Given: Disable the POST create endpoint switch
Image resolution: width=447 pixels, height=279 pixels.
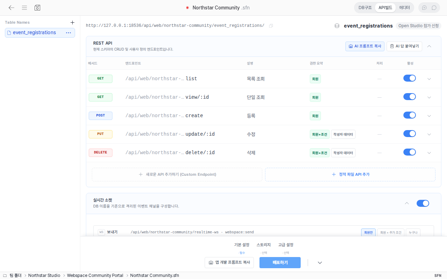Looking at the screenshot, I should 410,115.
